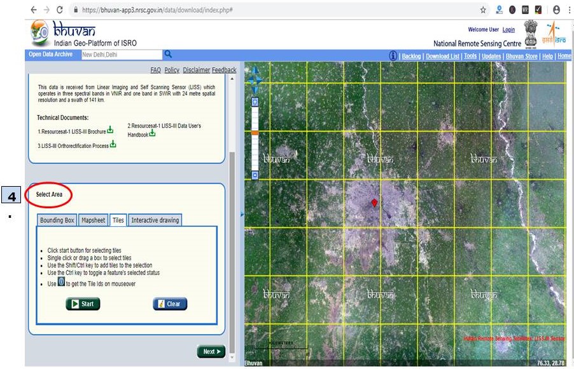The height and width of the screenshot is (369, 574).
Task: Pan the map south with down arrow
Action: pyautogui.click(x=255, y=90)
